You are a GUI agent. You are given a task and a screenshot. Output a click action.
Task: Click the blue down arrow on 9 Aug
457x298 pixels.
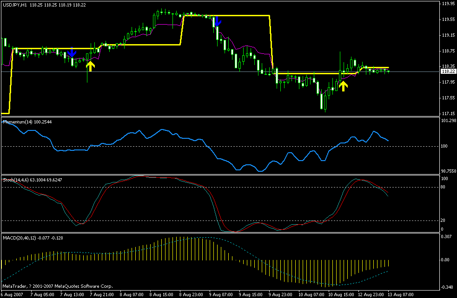click(x=217, y=21)
